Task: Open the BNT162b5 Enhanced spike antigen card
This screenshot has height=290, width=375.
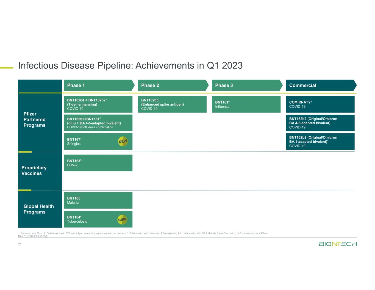Action: tap(172, 104)
